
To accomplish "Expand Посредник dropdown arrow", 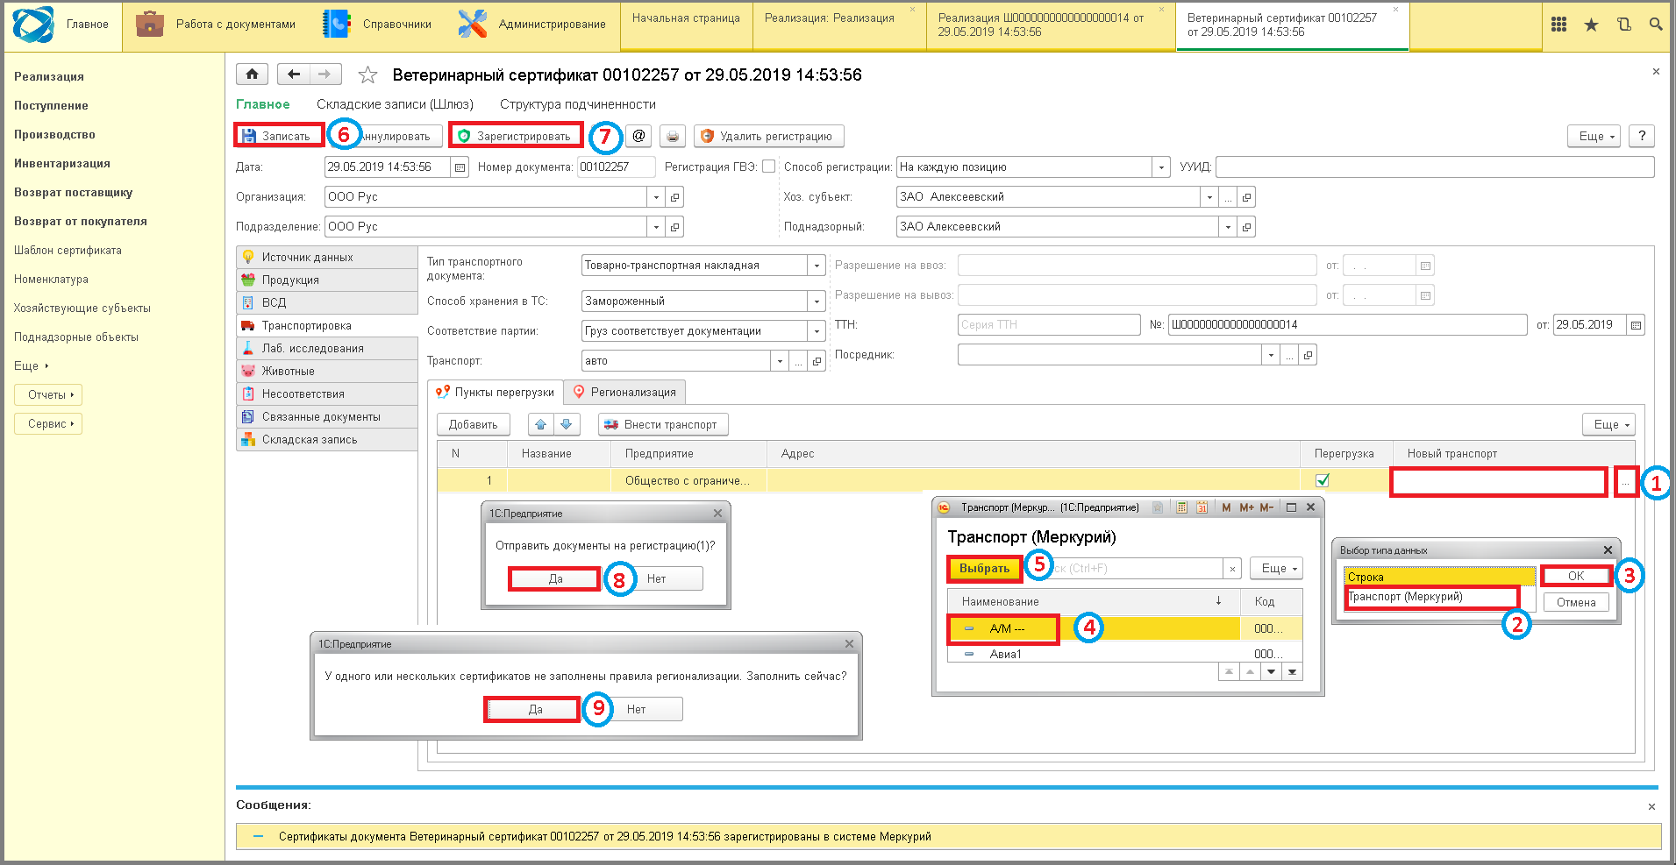I will (x=1271, y=355).
